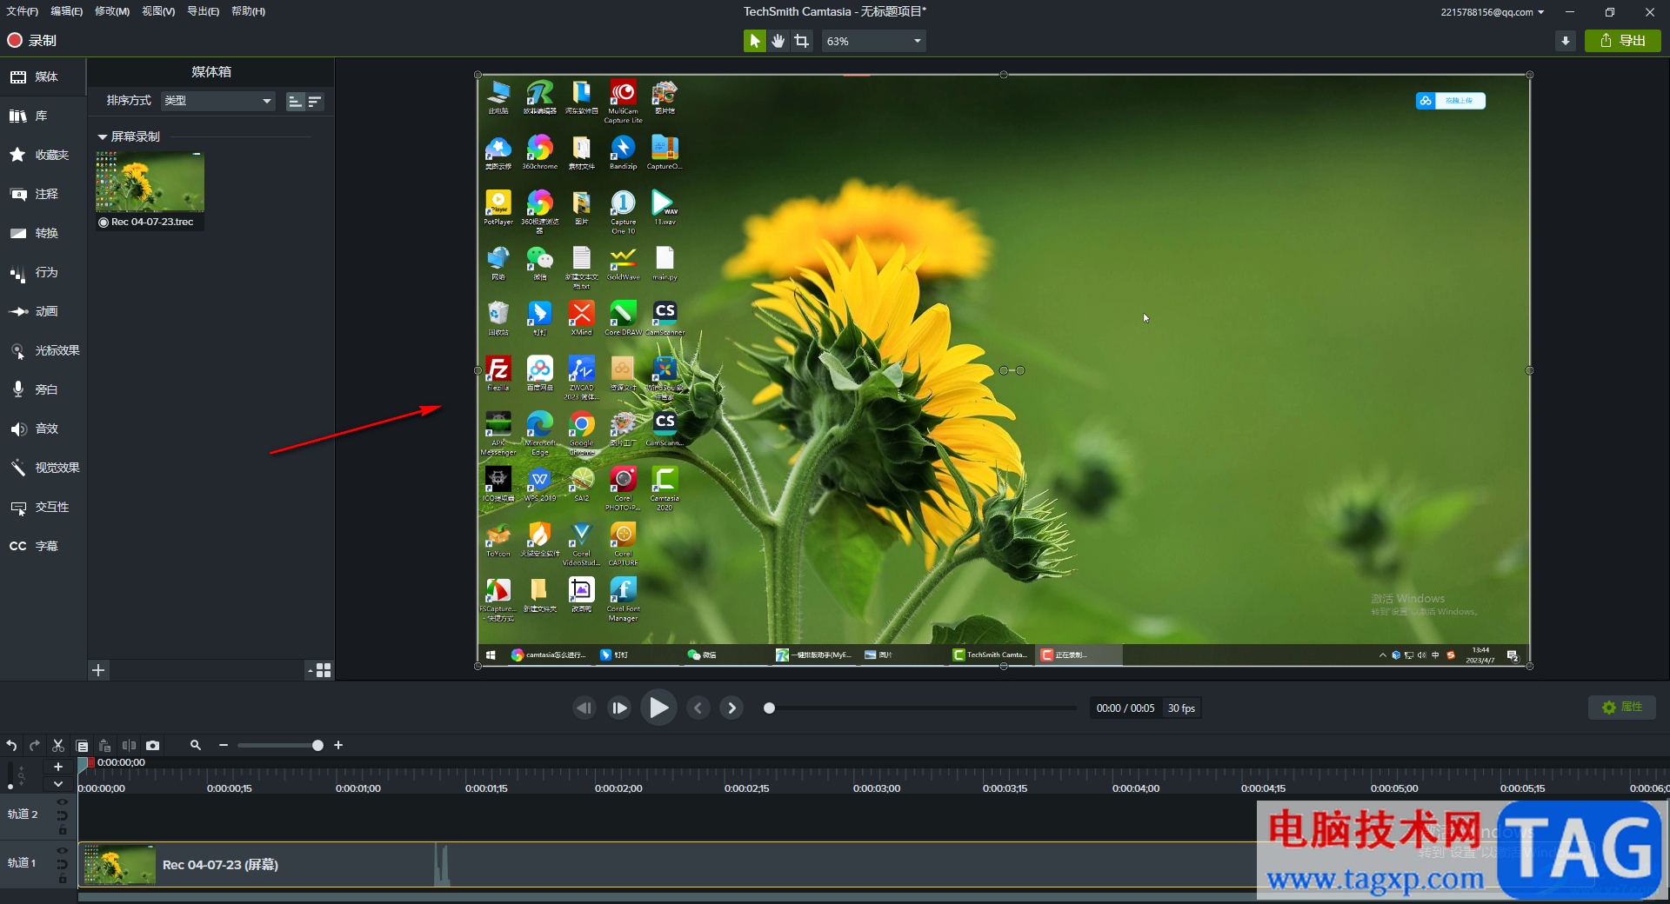Add a new track with plus button
This screenshot has width=1670, height=904.
(58, 767)
